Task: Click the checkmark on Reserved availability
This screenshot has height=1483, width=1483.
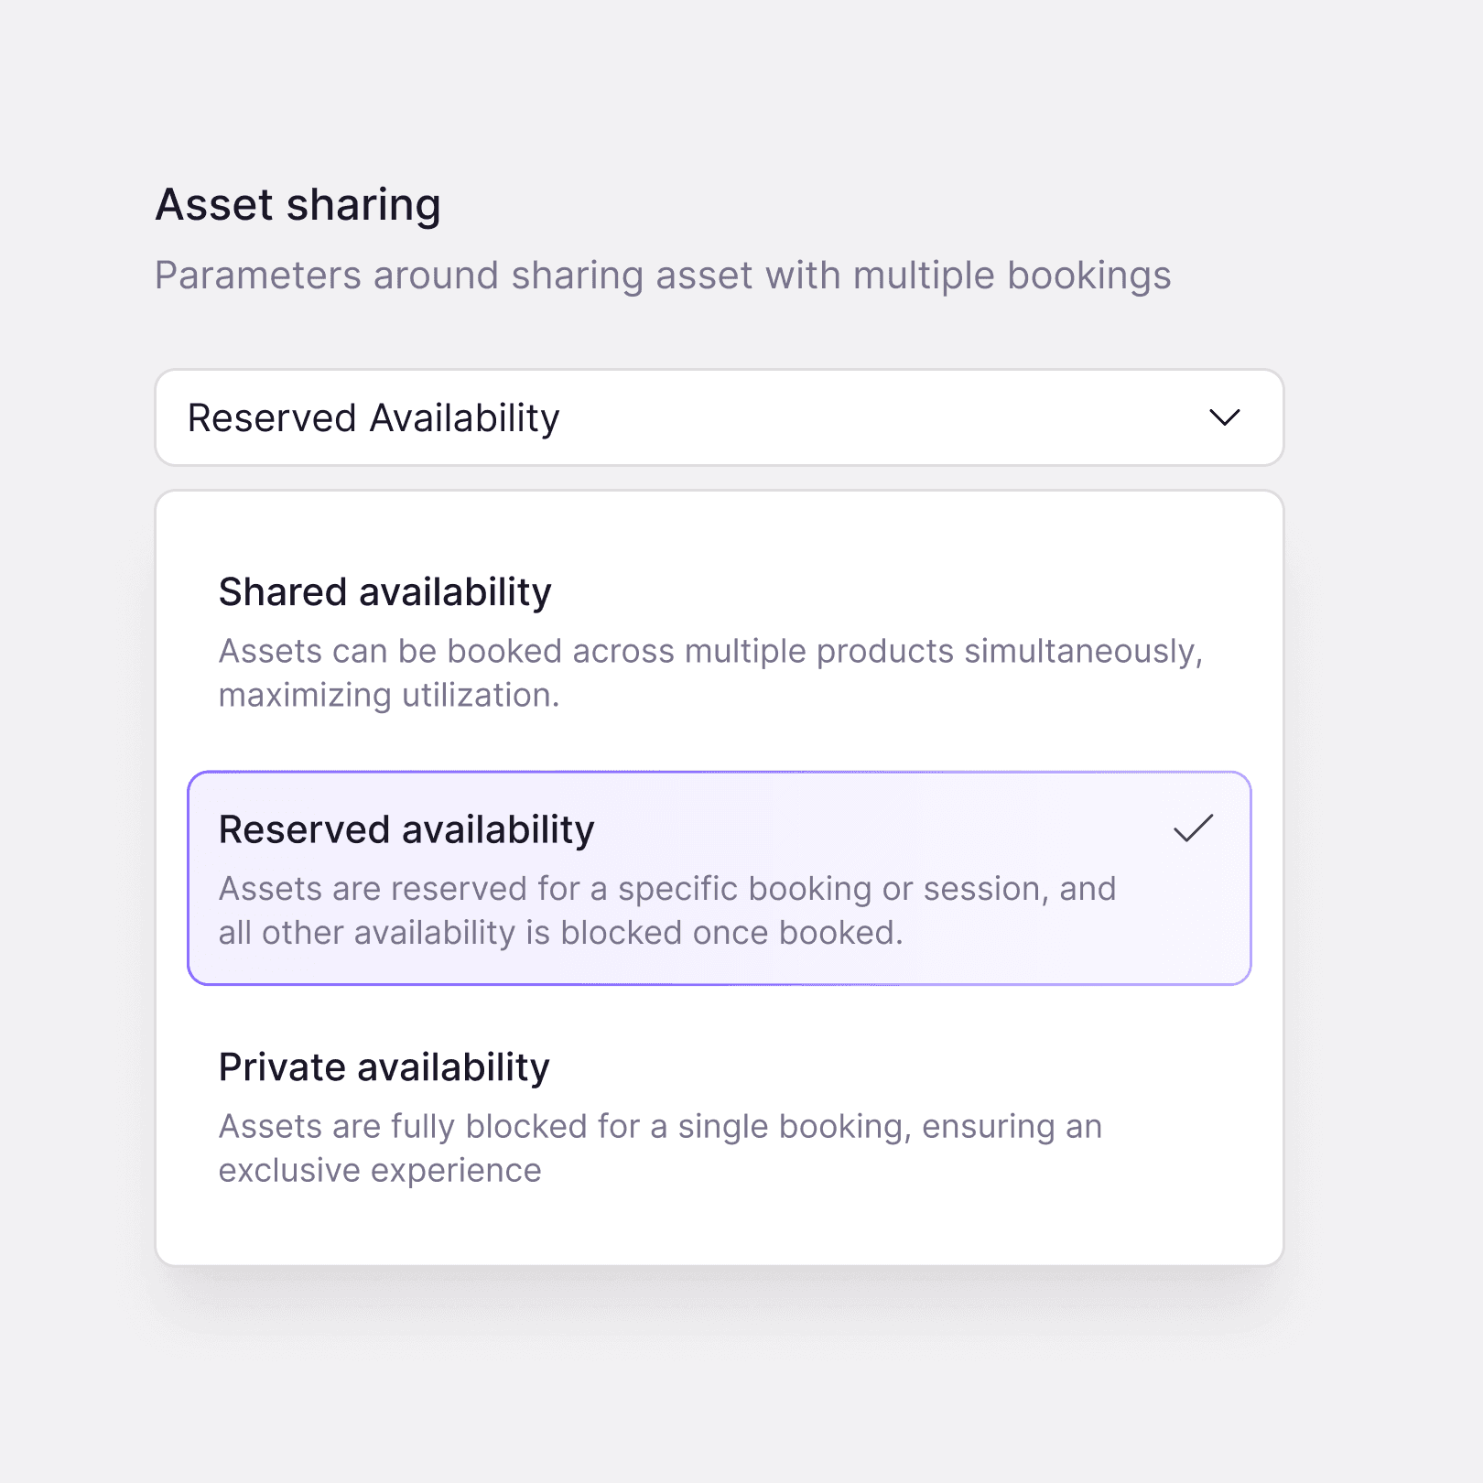Action: 1193,828
